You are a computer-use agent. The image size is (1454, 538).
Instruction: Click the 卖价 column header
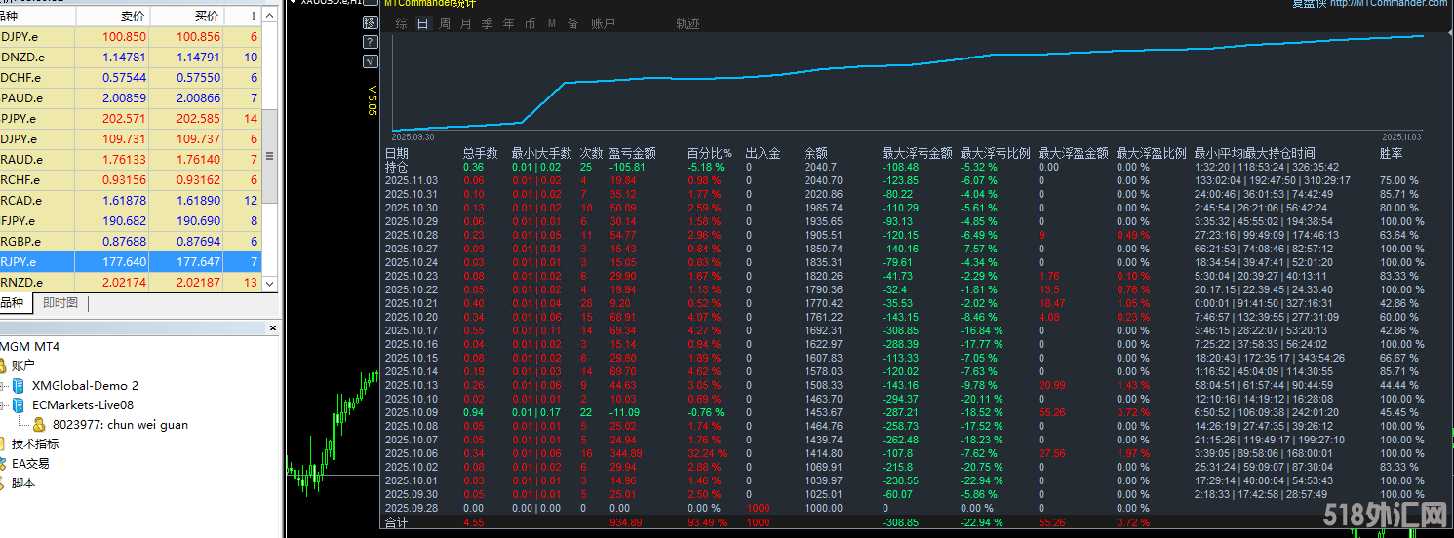(132, 17)
